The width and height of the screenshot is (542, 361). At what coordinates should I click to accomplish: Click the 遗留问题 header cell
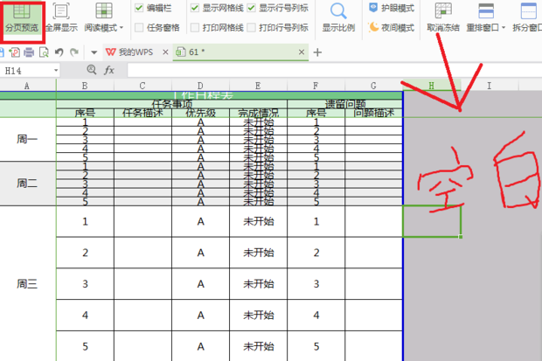[345, 104]
